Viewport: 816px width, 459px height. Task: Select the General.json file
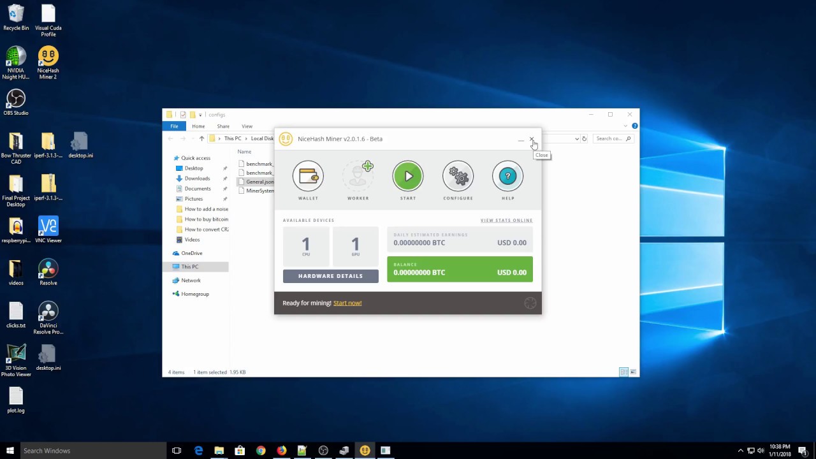(x=256, y=182)
